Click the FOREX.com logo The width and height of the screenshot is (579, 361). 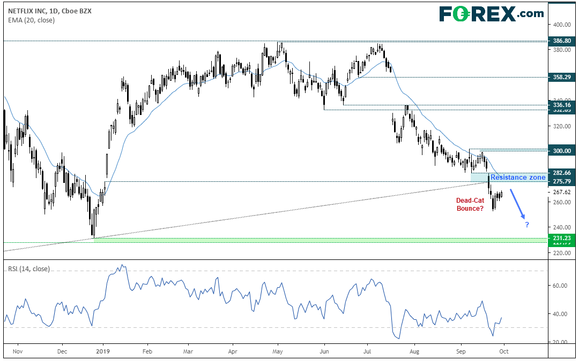492,14
